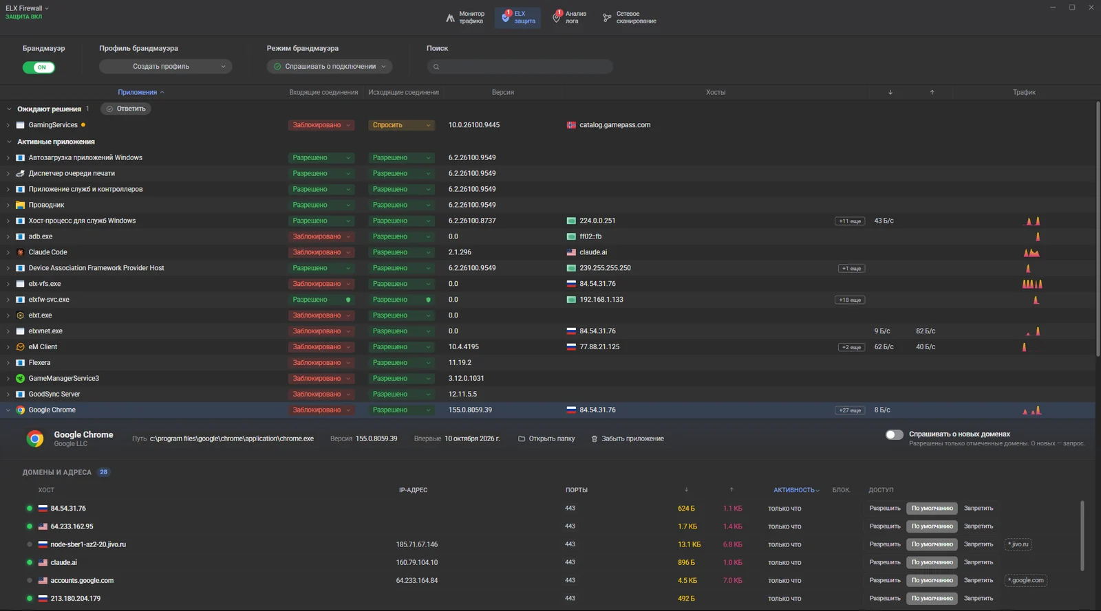The height and width of the screenshot is (611, 1101).
Task: Enable asking about new domains toggle
Action: point(894,434)
